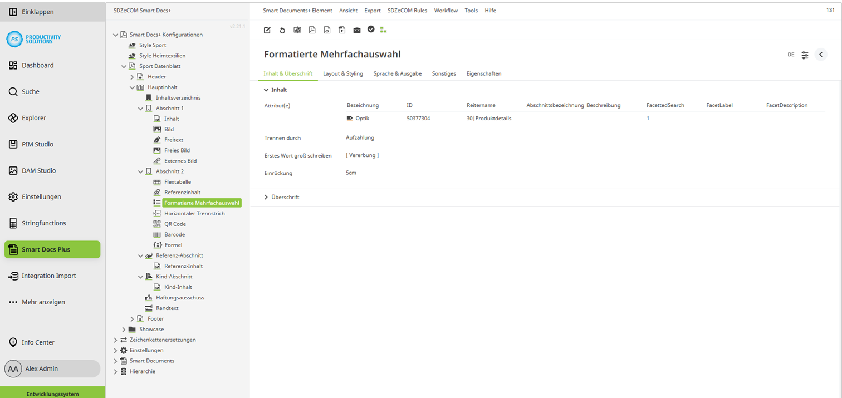Open the green structure view icon
This screenshot has width=842, height=398.
tap(383, 30)
